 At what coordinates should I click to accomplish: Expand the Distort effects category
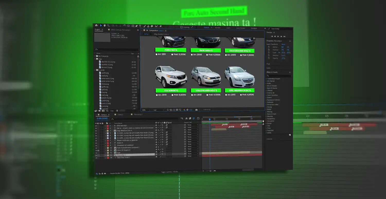coord(266,98)
